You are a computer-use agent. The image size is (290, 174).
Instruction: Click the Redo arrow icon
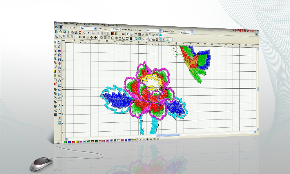click(88, 32)
